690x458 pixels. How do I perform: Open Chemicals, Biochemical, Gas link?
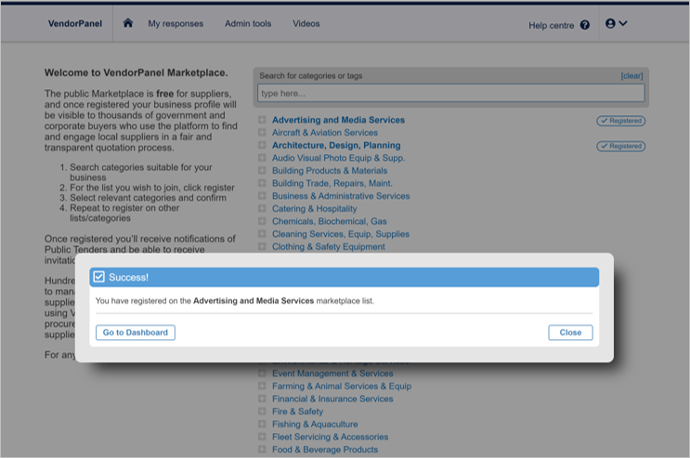[x=329, y=221]
